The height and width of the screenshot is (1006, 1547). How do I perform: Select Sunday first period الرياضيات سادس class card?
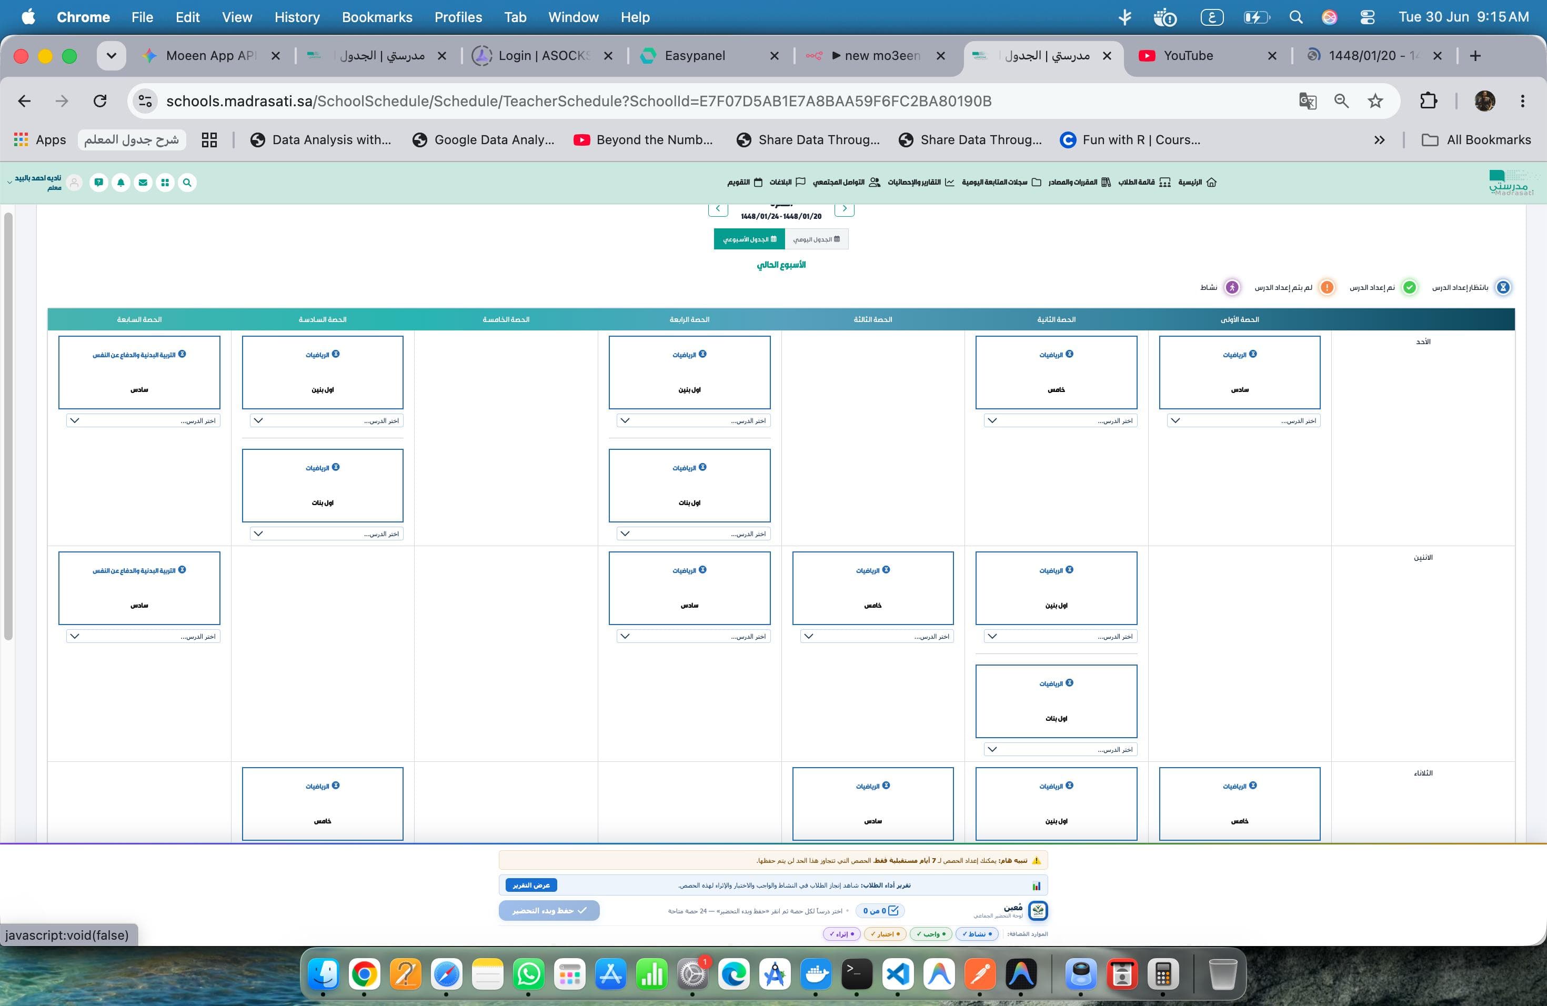click(x=1240, y=373)
